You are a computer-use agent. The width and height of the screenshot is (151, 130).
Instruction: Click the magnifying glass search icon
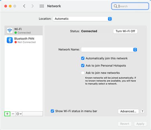[115, 6]
